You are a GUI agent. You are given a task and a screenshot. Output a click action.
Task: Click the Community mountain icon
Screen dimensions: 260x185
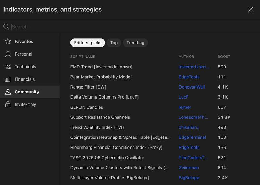pyautogui.click(x=8, y=92)
